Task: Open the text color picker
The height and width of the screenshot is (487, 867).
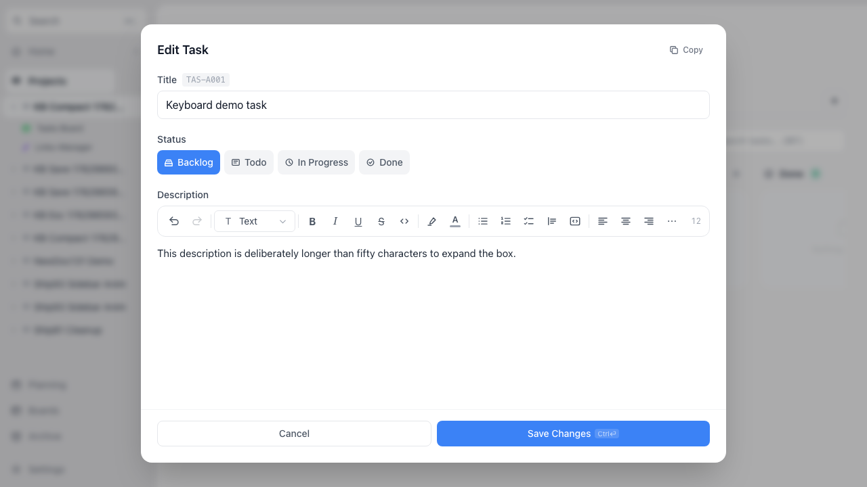Action: click(x=455, y=221)
